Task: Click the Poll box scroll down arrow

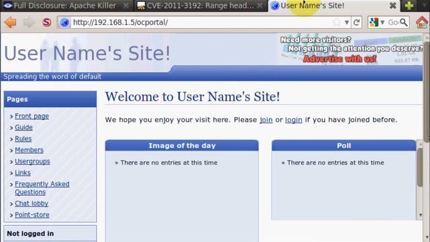Action: pyautogui.click(x=420, y=215)
